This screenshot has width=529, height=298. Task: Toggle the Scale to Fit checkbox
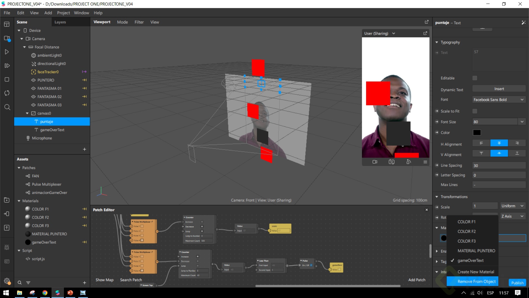[x=475, y=111]
